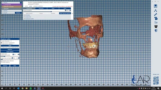The height and width of the screenshot is (90, 161).
Task: Click the Registrar button
Action: (x=10, y=49)
